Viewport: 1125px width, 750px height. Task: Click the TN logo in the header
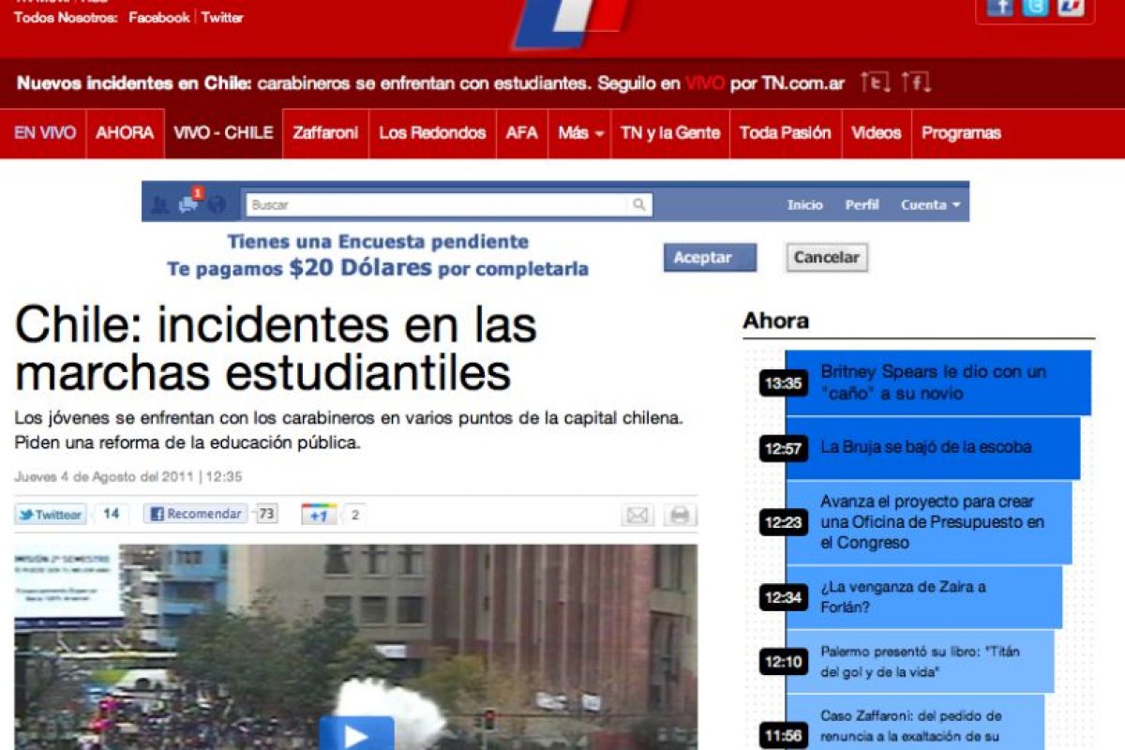pos(572,23)
